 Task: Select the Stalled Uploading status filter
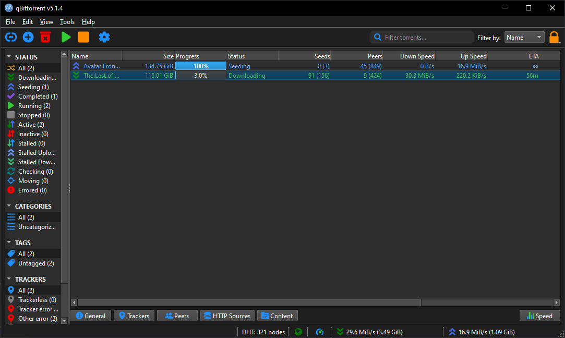[33, 152]
